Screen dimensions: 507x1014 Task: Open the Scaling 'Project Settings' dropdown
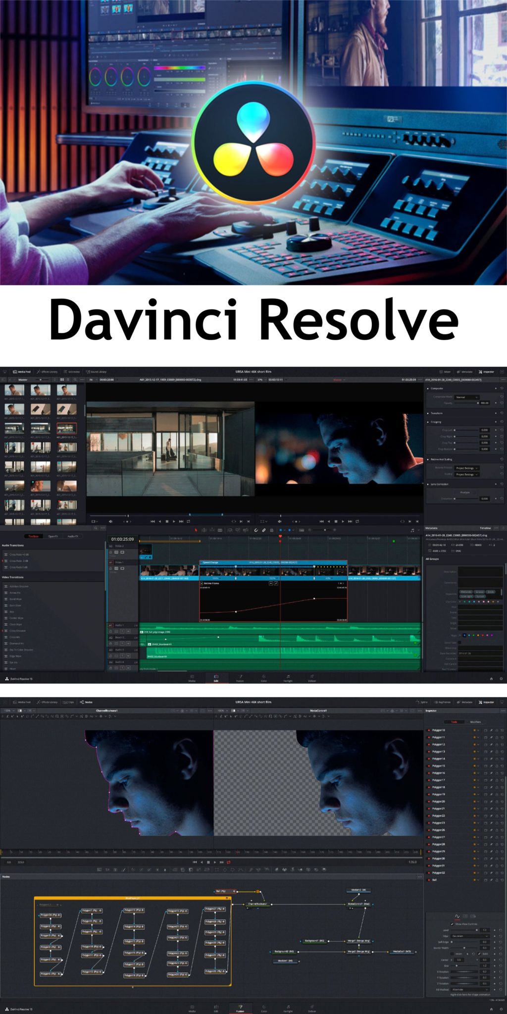(x=467, y=474)
